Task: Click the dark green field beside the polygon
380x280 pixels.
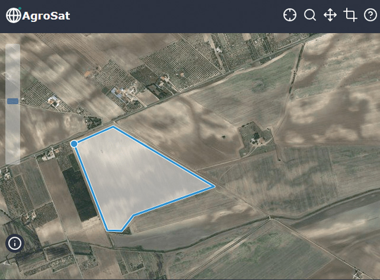Action: [x=79, y=191]
